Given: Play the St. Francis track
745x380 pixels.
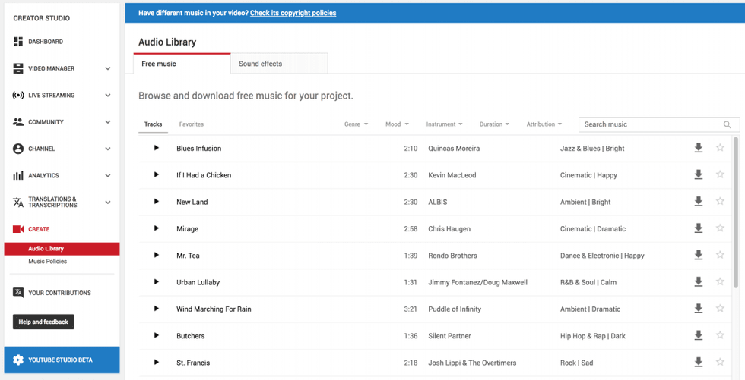Looking at the screenshot, I should pos(156,363).
